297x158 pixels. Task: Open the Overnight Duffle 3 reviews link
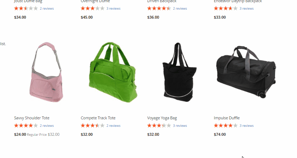[x=113, y=9]
